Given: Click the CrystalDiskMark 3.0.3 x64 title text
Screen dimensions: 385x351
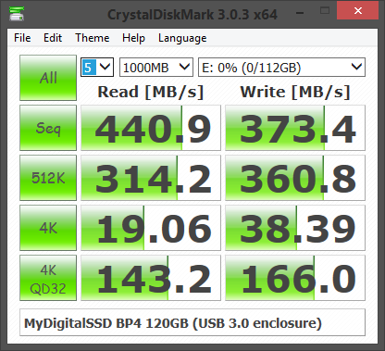Looking at the screenshot, I should pyautogui.click(x=192, y=15).
